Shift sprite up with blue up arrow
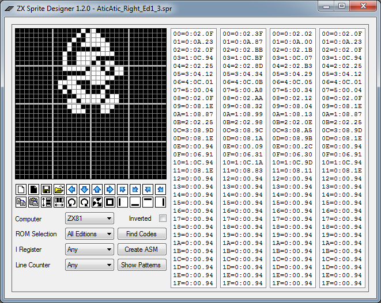 coord(97,189)
